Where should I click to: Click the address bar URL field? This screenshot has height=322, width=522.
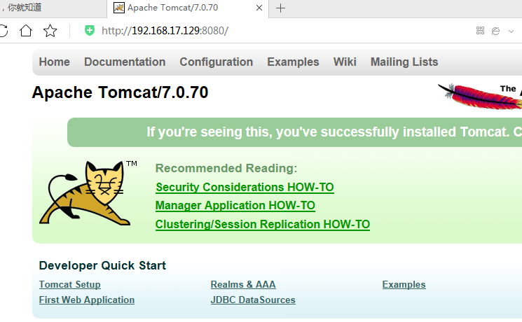click(x=165, y=31)
